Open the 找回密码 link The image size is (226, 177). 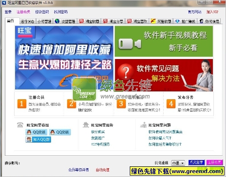[61, 12]
